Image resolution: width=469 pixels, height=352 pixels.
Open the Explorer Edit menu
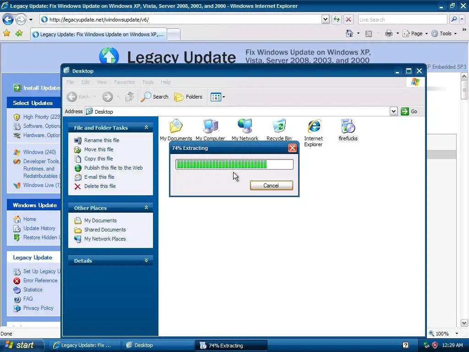[x=85, y=82]
